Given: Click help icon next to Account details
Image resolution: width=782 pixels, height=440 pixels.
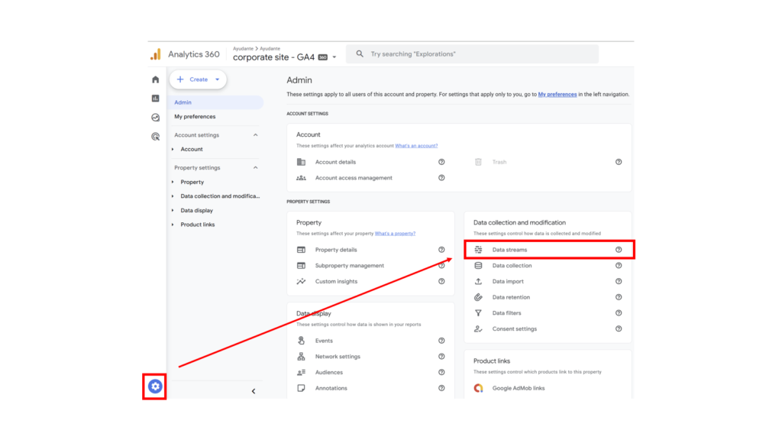Looking at the screenshot, I should point(441,162).
